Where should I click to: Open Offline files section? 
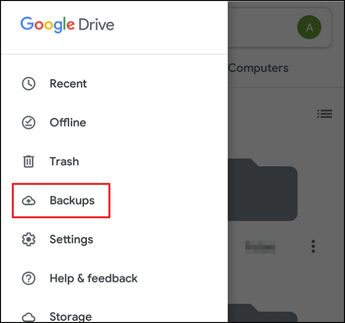[x=114, y=122]
